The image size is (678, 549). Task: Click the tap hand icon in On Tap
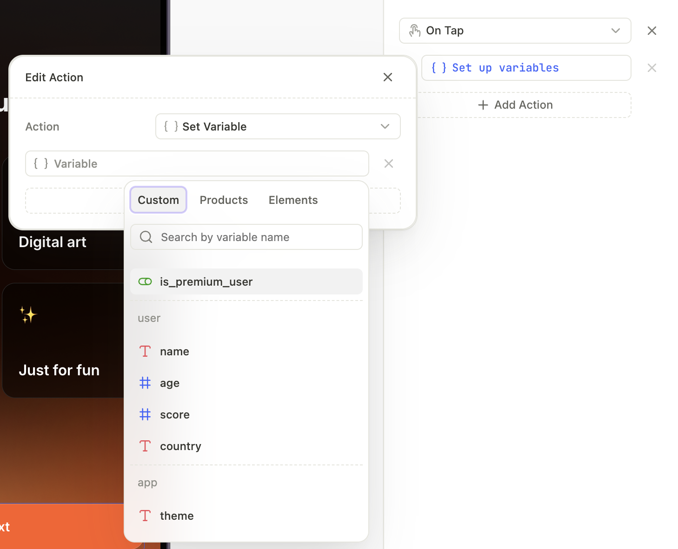(415, 31)
